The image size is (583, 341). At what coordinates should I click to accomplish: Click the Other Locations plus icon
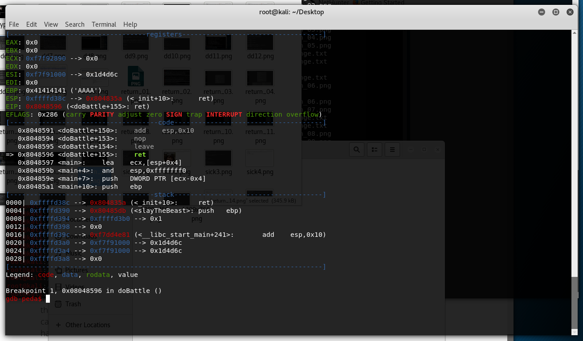[58, 325]
